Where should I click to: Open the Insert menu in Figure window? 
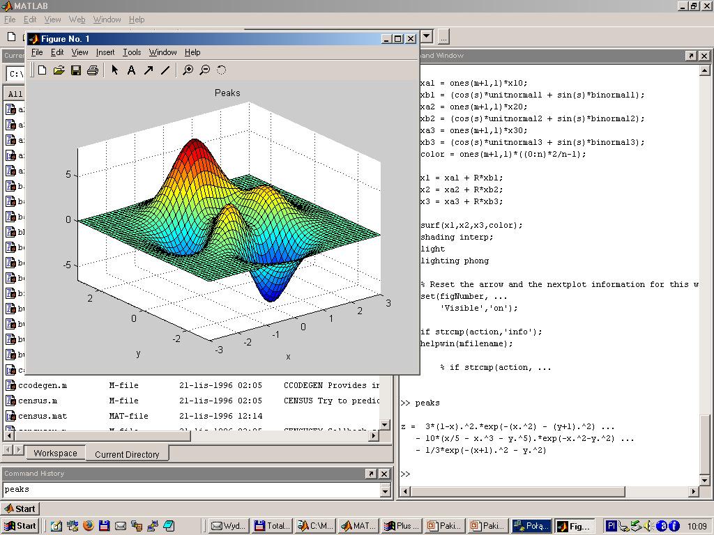coord(105,52)
